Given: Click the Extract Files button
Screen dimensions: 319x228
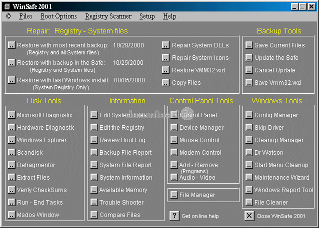Looking at the screenshot, I should pos(11,178).
